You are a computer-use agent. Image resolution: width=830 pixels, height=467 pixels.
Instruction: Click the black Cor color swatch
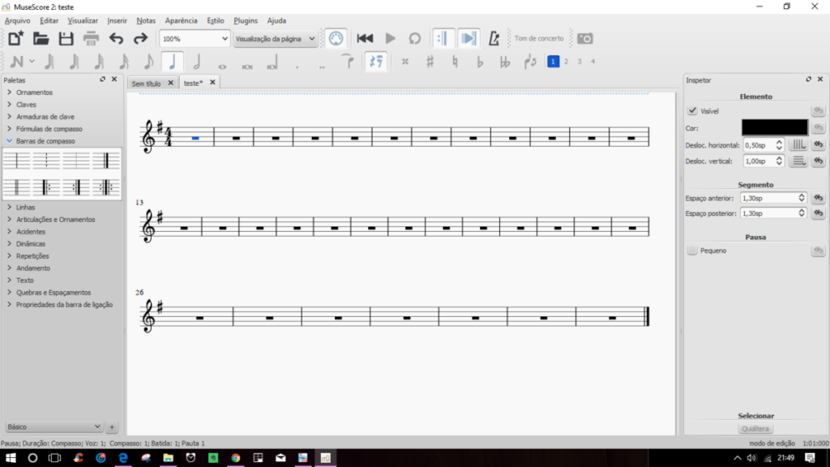(x=774, y=127)
